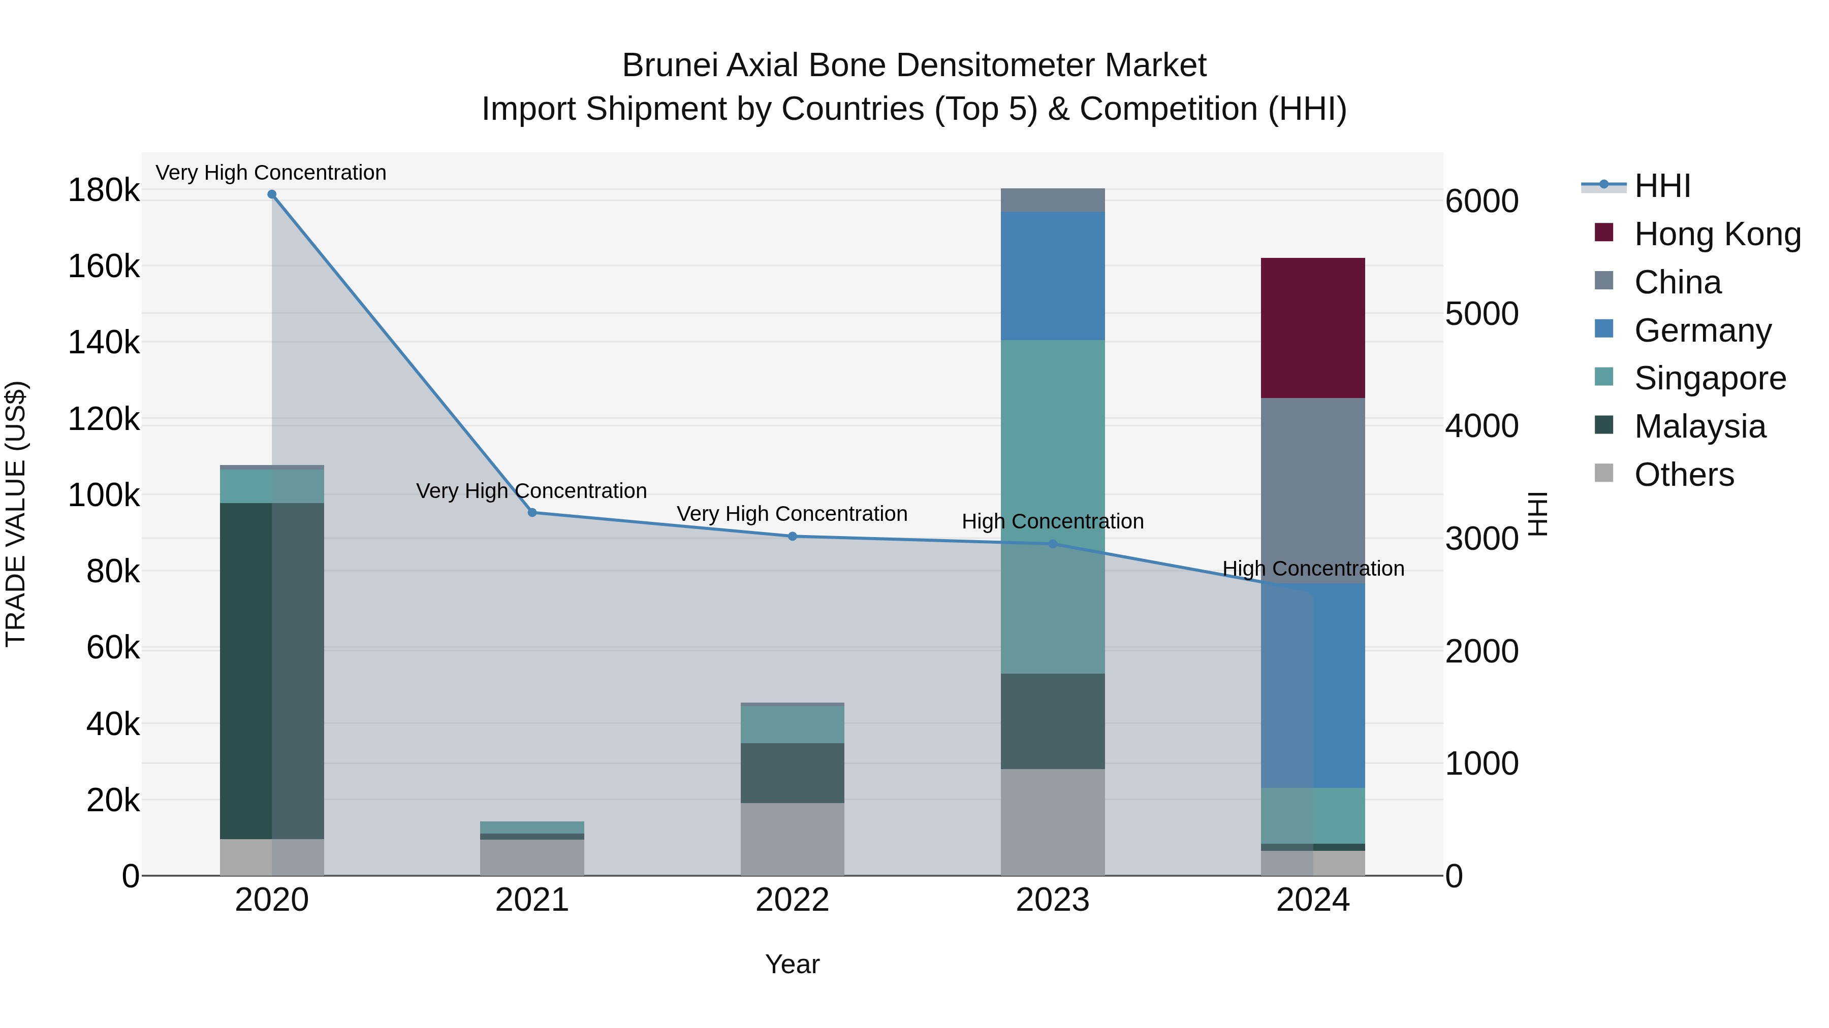
Task: Click the Singapore segment of 2020 bar
Action: coord(272,487)
